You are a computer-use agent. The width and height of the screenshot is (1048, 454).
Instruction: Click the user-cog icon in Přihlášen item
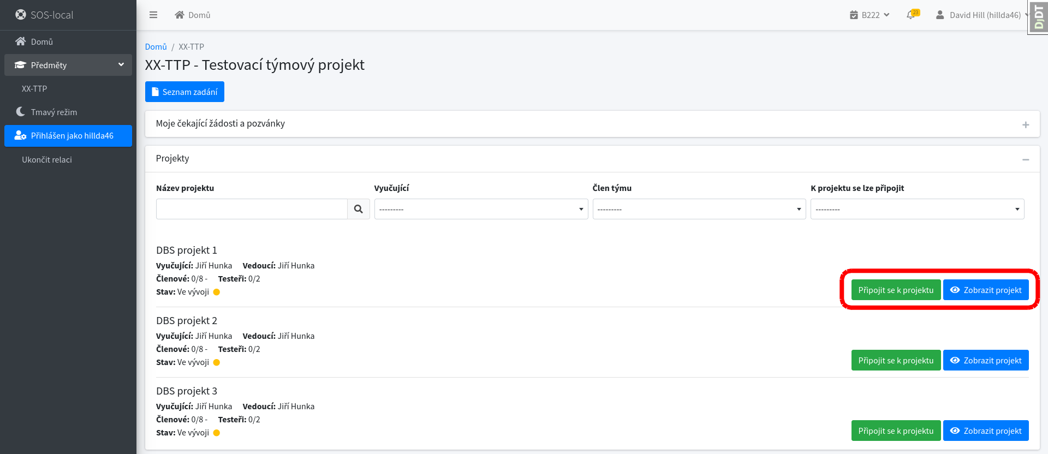point(21,135)
